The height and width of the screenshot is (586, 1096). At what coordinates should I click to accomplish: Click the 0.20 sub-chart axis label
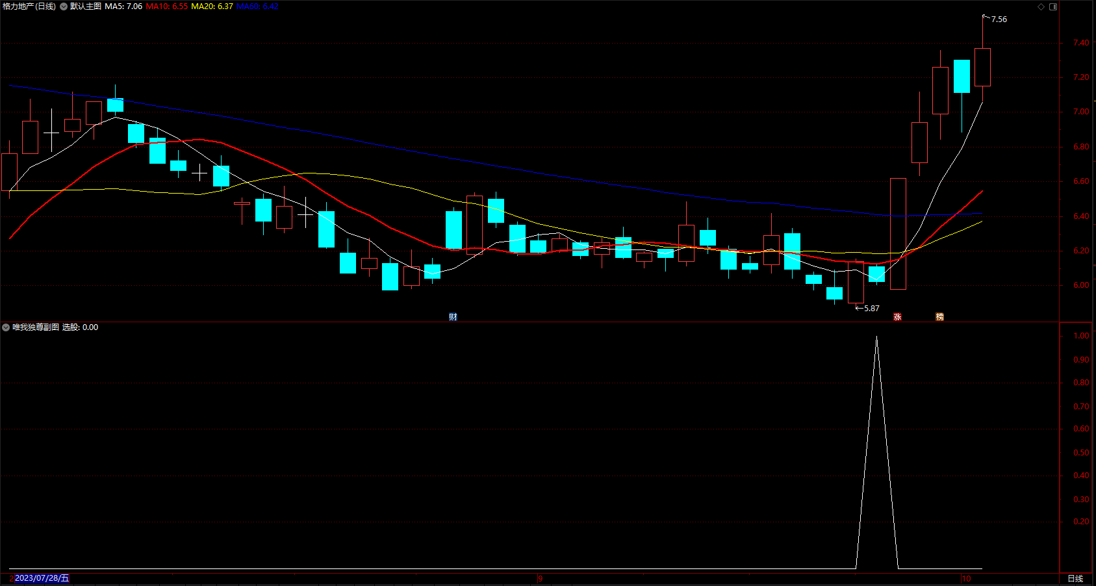[x=1081, y=522]
